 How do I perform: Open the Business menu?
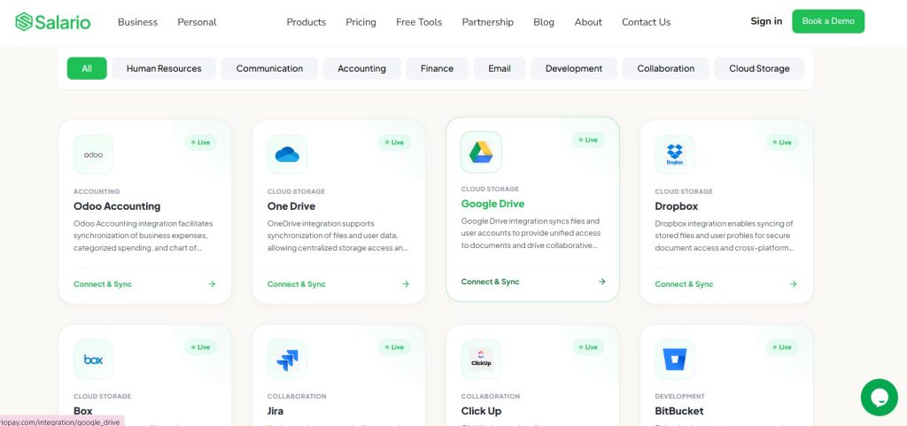[x=137, y=22]
